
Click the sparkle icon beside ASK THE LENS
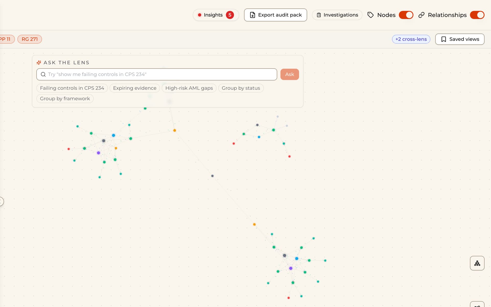point(39,62)
